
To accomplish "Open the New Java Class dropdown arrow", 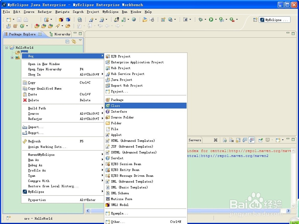I will (x=27, y=26).
